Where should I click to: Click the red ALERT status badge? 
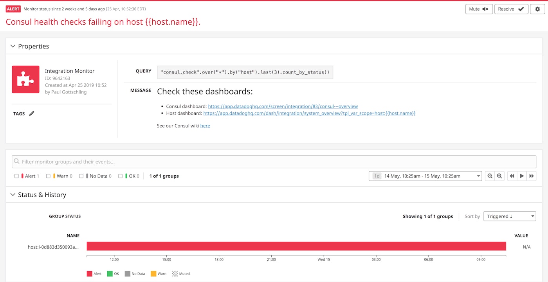pos(13,9)
